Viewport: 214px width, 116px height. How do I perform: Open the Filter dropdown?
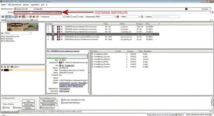139,16
